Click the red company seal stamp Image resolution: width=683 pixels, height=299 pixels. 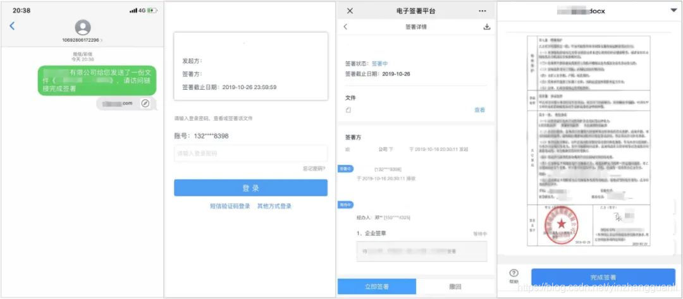(x=561, y=224)
